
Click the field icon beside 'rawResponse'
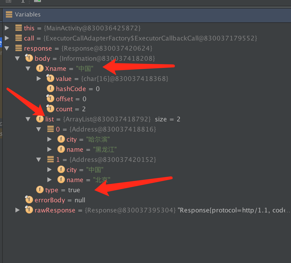(x=29, y=210)
